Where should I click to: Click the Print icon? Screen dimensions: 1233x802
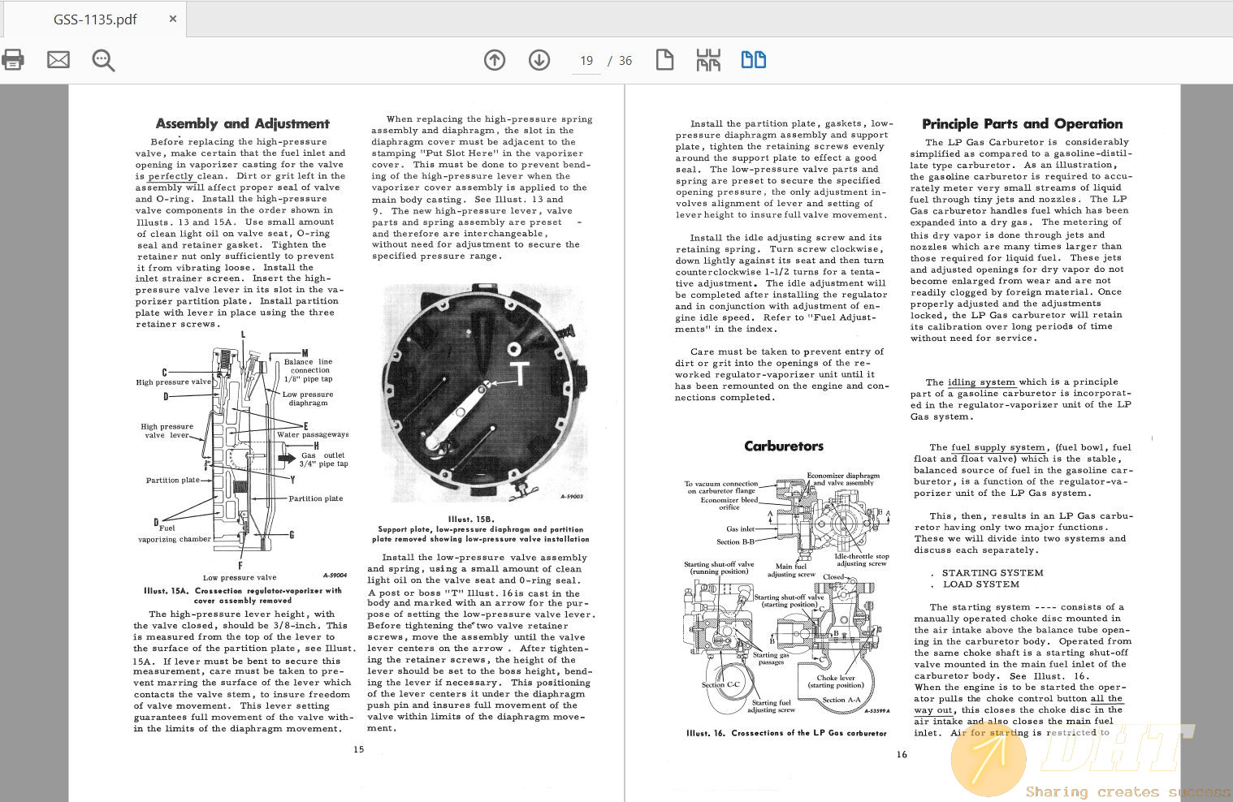(x=13, y=59)
